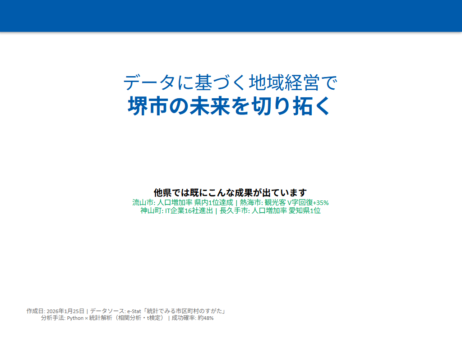The width and height of the screenshot is (462, 346).
Task: Click the footer line beginning '作成日: 2026年1月25日'
Action: [x=126, y=311]
